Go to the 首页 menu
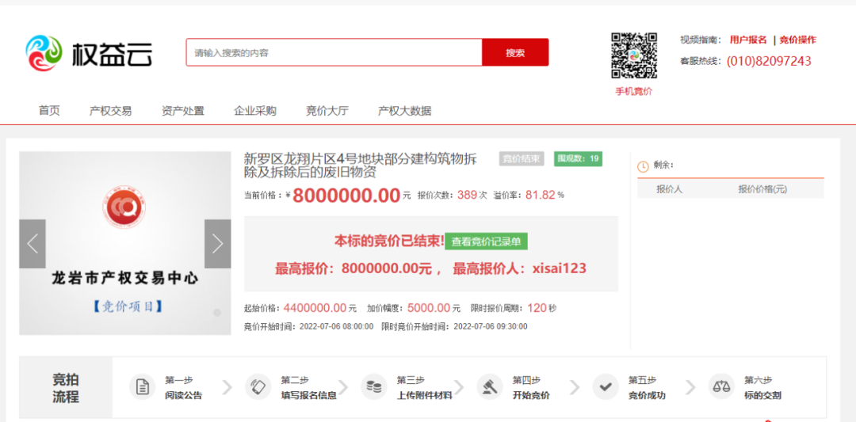856x422 pixels. coord(49,111)
